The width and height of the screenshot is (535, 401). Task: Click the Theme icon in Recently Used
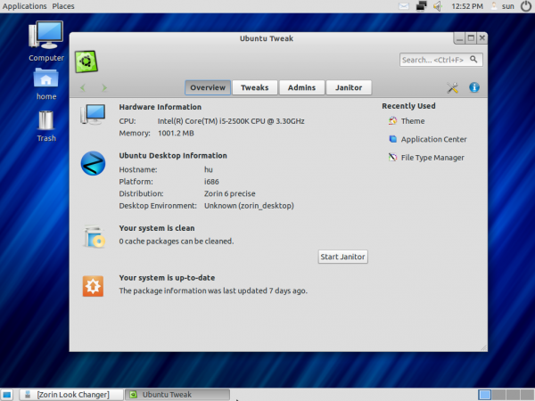click(392, 120)
